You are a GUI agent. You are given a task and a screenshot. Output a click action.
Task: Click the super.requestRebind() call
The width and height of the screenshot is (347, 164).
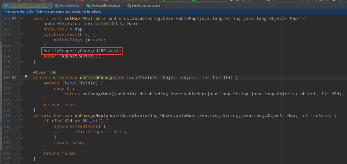[72, 56]
